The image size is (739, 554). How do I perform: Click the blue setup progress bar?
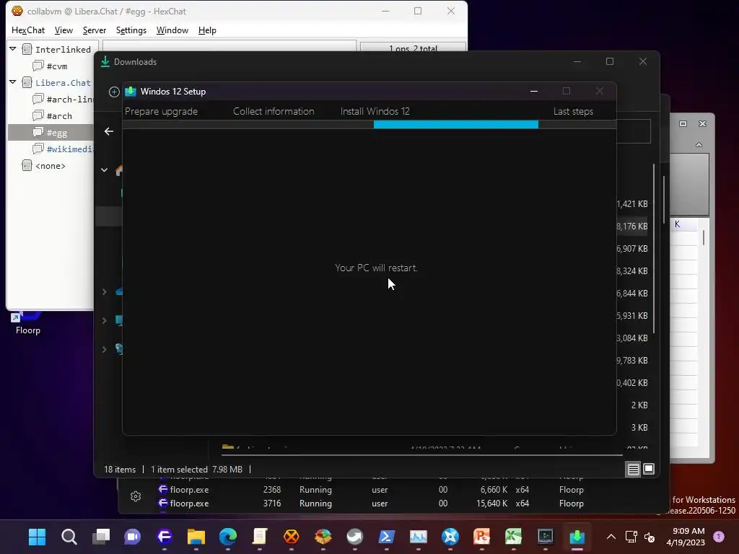click(x=456, y=124)
